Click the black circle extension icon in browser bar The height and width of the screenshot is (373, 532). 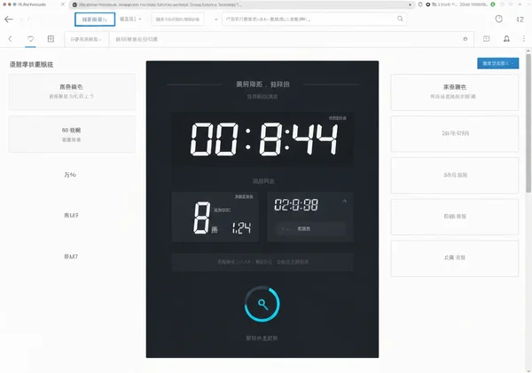point(428,4)
